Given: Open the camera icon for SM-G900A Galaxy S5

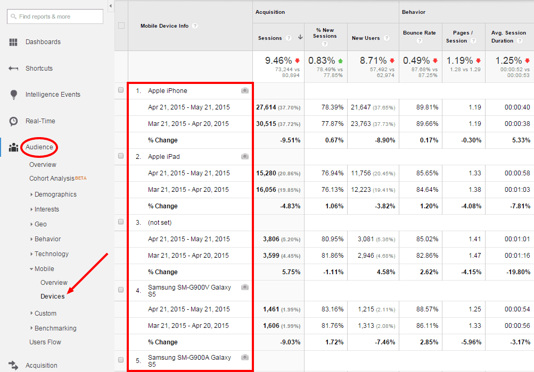Looking at the screenshot, I should [x=245, y=357].
